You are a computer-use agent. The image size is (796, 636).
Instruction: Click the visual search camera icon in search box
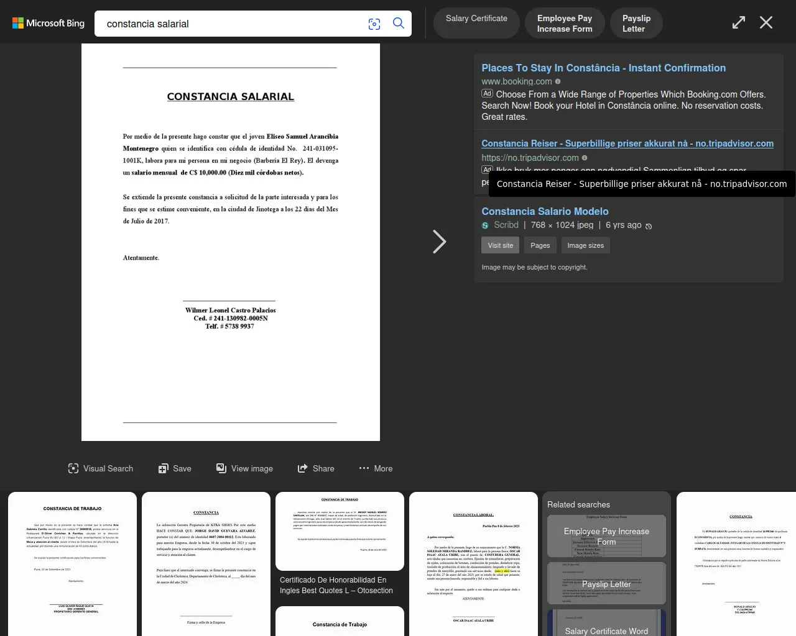[374, 24]
